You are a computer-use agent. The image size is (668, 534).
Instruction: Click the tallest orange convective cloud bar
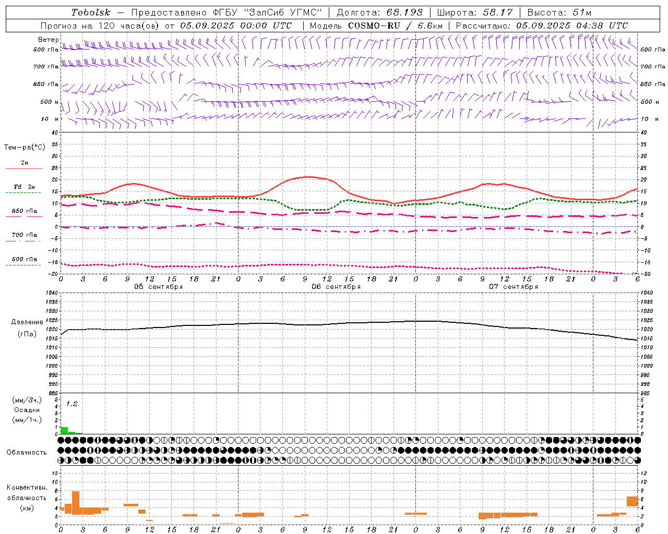(76, 503)
